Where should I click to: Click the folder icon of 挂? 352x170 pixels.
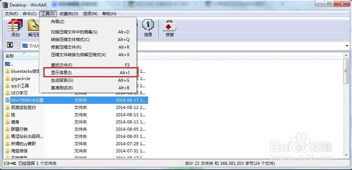(8, 115)
